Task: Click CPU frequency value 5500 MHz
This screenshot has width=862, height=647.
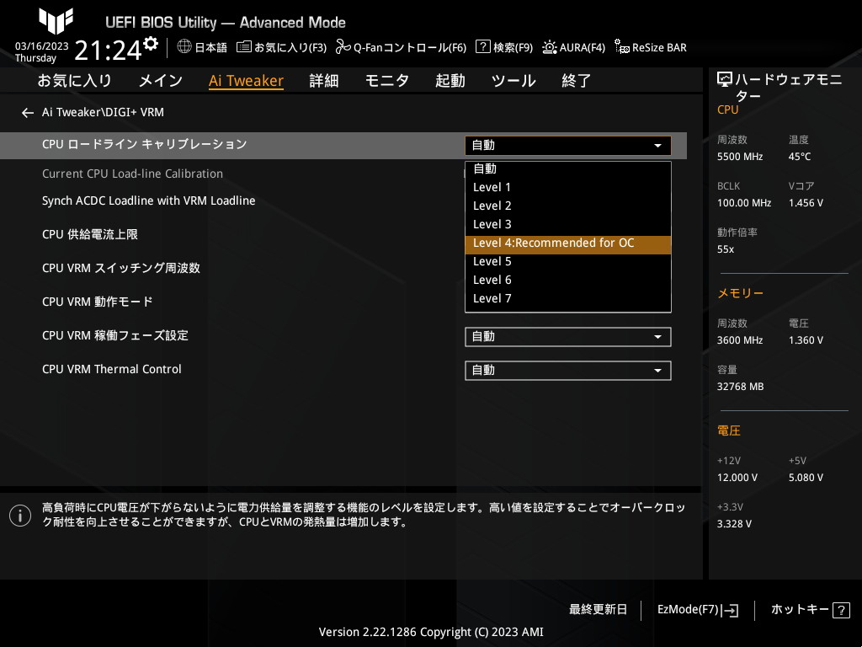Action: 740,157
